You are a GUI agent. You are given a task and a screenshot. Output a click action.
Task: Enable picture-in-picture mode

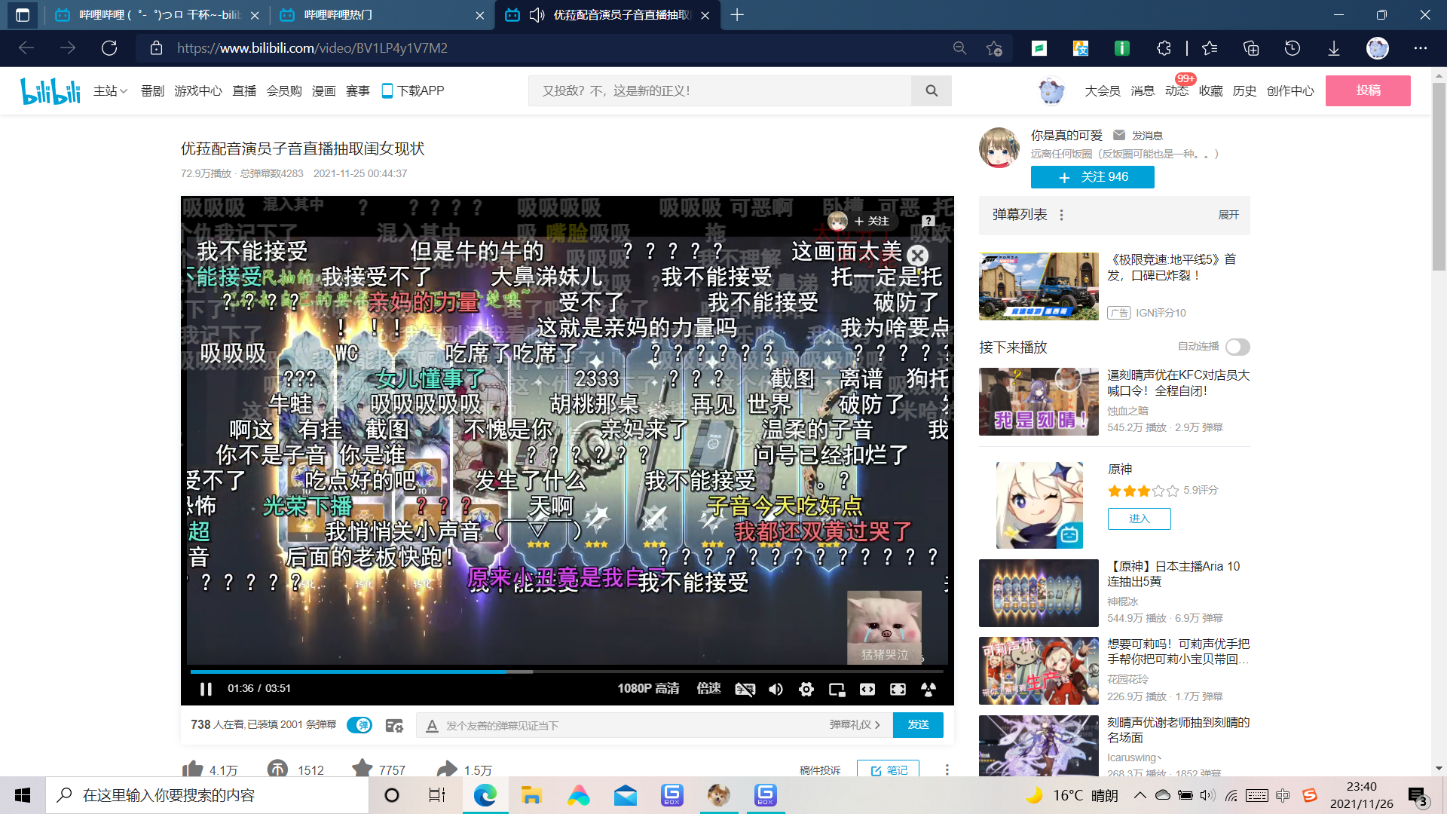[837, 689]
